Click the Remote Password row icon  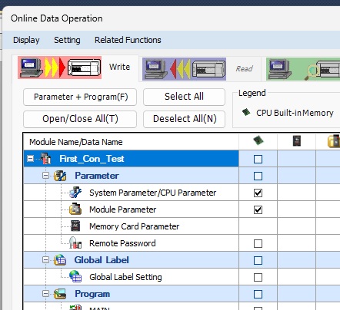tap(75, 242)
